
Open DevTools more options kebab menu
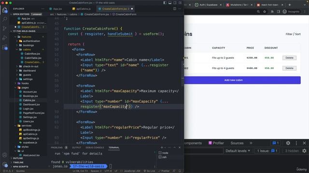tap(296, 143)
